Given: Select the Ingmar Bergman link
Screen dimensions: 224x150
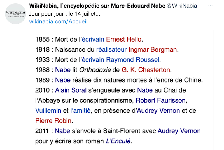Looking at the screenshot, I should pos(153,50).
